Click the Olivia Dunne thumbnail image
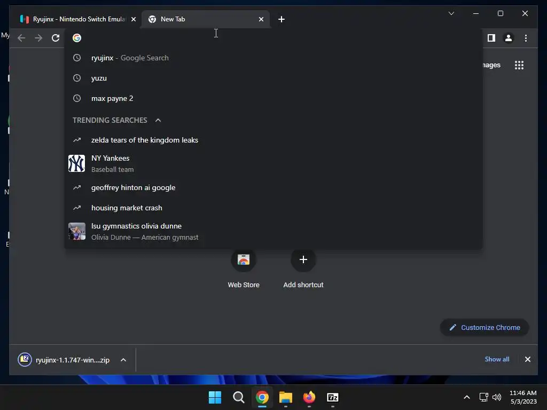The height and width of the screenshot is (410, 547). click(77, 232)
